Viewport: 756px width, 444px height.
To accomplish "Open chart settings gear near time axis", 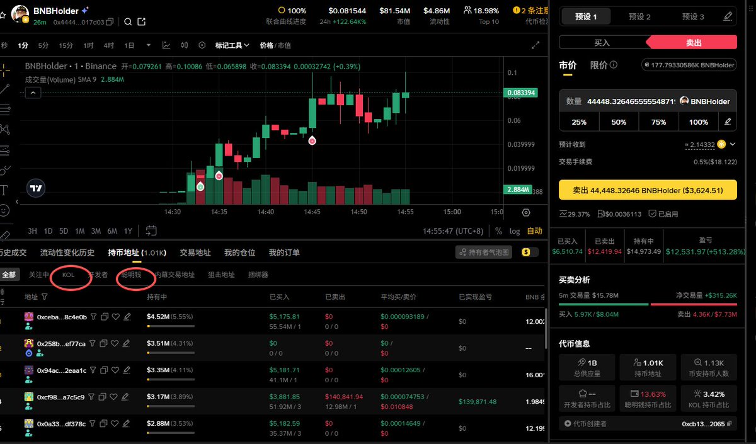I will (x=526, y=212).
